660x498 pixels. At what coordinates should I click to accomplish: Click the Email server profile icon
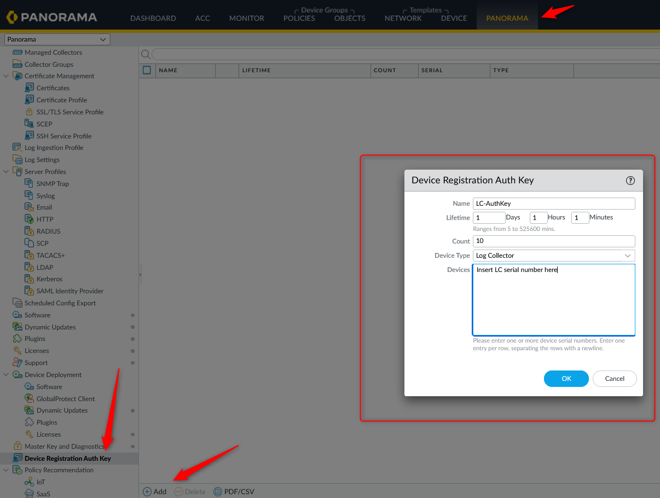30,207
